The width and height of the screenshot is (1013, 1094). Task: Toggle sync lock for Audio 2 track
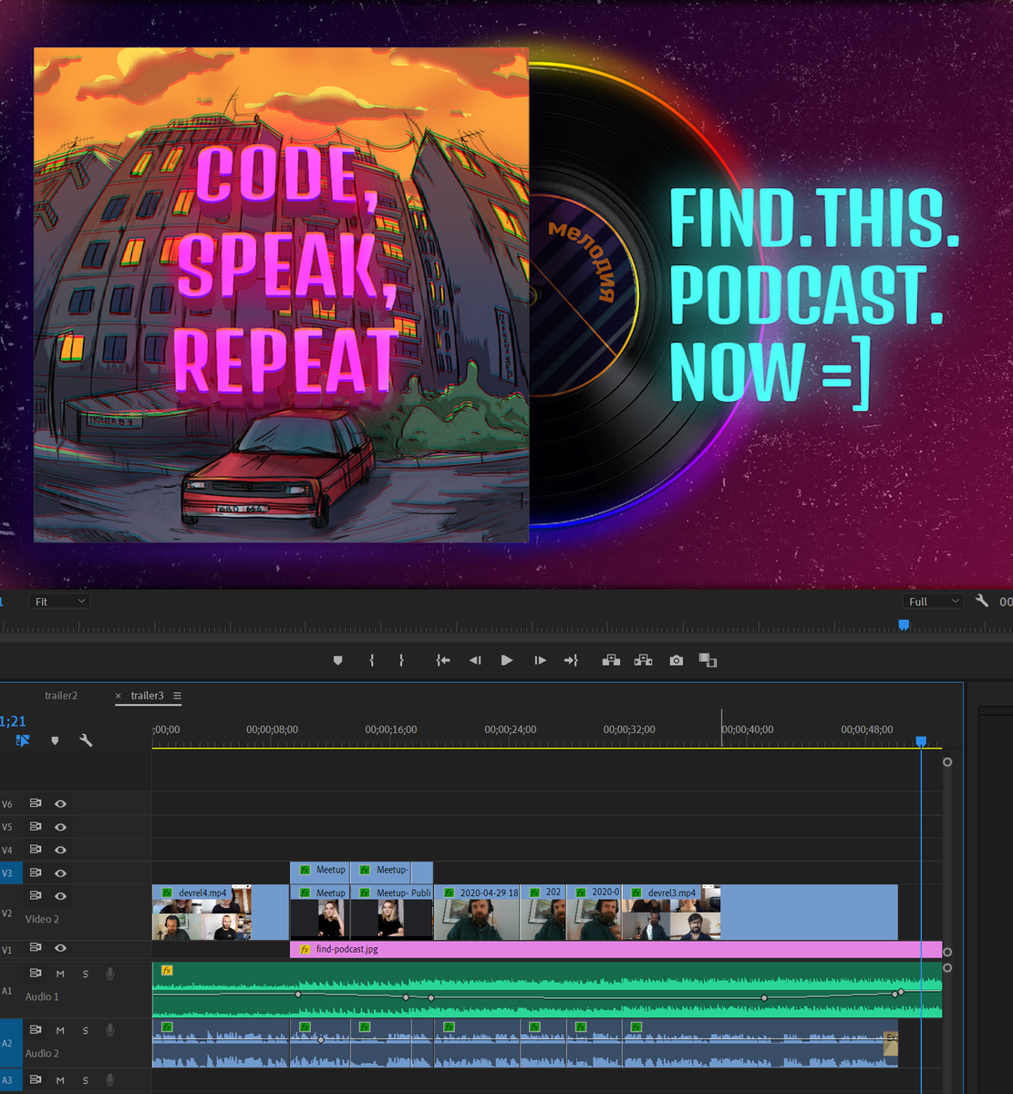coord(36,1030)
